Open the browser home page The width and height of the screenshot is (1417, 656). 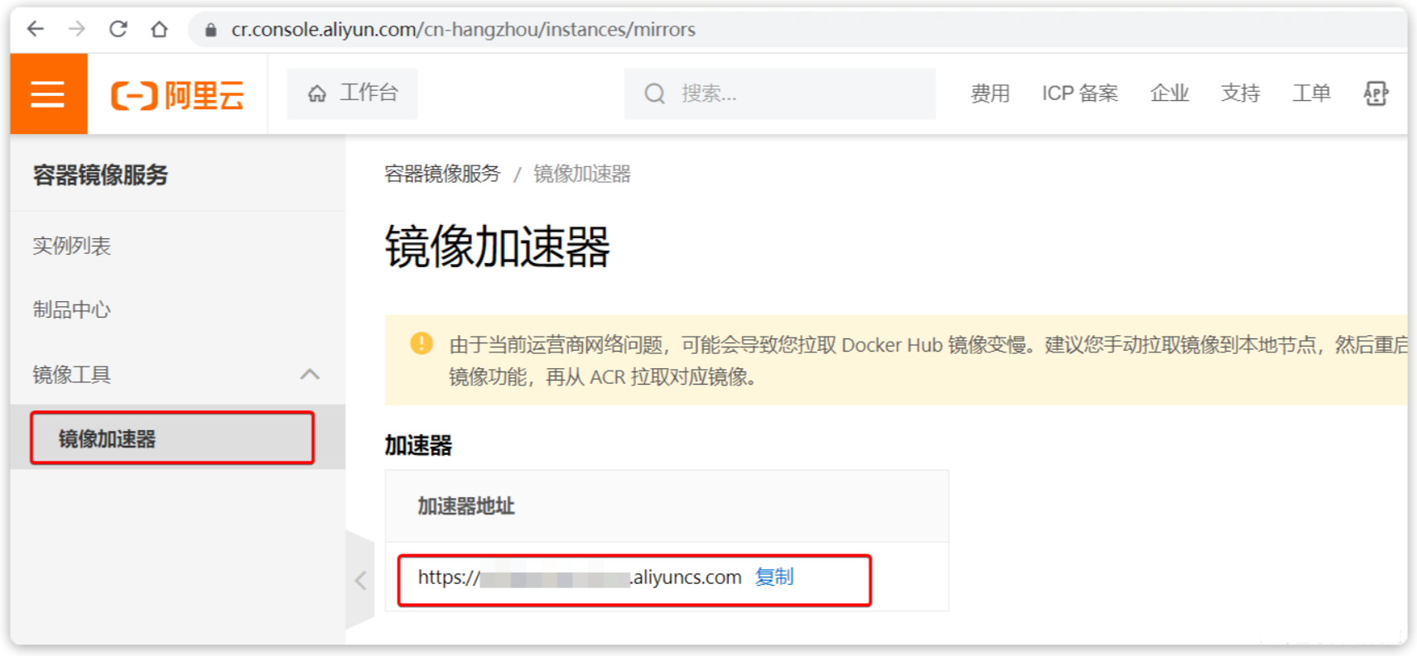(159, 29)
